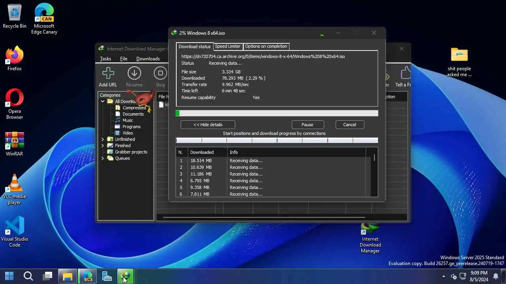This screenshot has height=284, width=506.
Task: Show hidden system tray icons
Action: click(444, 276)
